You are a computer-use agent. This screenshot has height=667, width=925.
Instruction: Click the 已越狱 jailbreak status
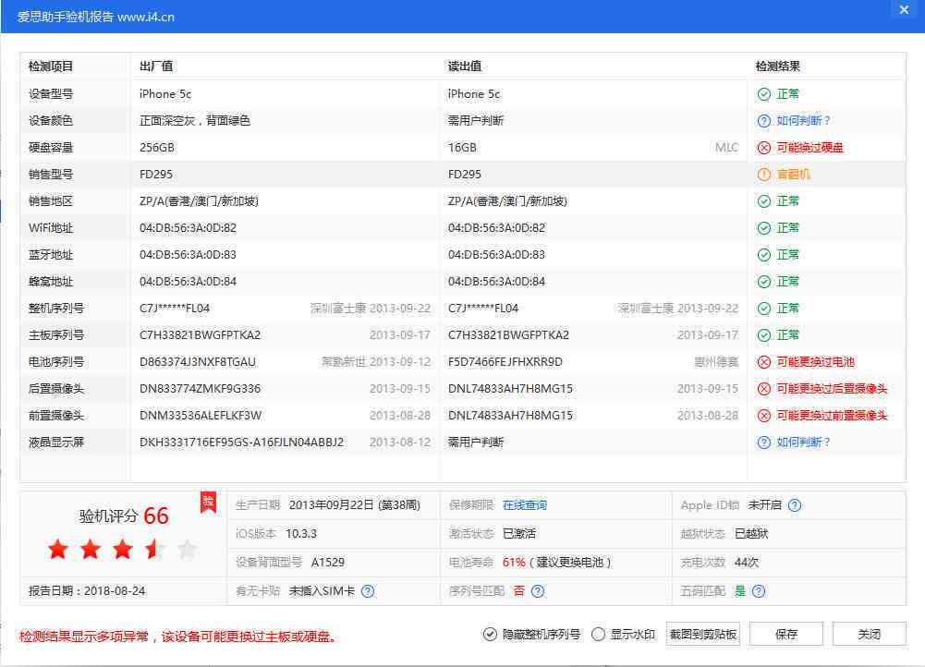(751, 534)
